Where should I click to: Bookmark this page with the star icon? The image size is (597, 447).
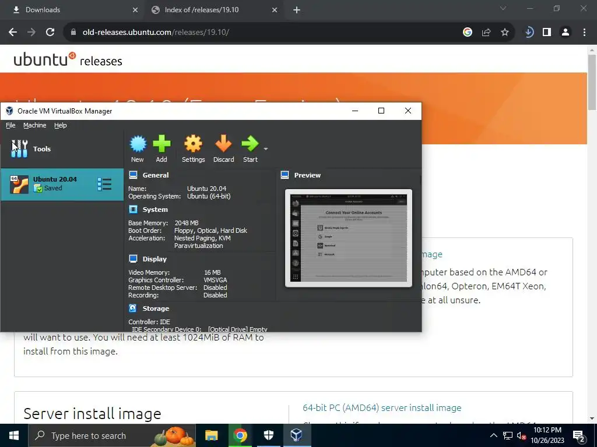point(505,33)
